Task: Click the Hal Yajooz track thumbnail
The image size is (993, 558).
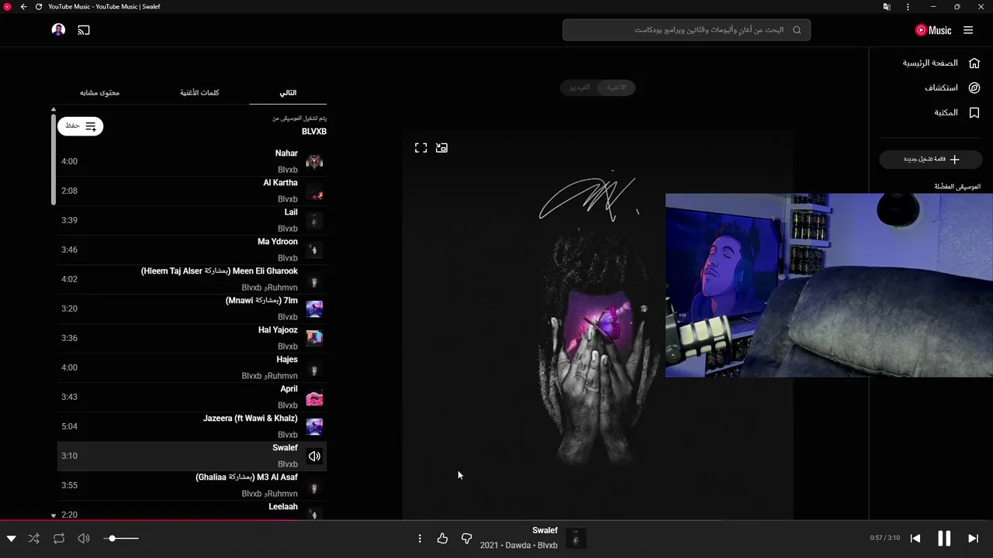Action: [x=314, y=338]
